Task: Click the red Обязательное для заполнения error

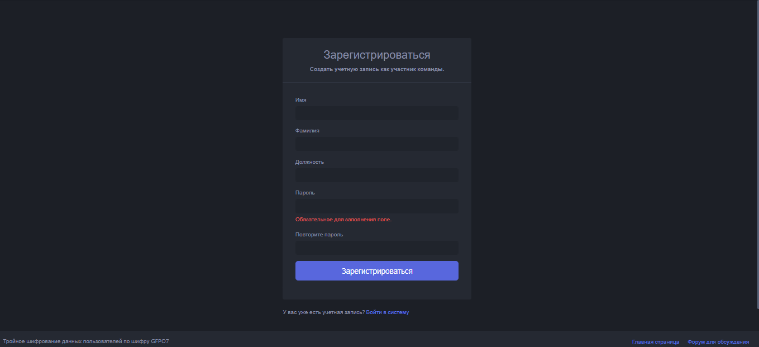Action: coord(343,220)
